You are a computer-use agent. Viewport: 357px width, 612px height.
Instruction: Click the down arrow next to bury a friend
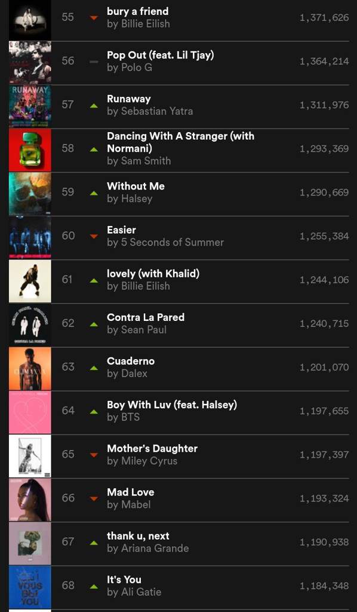(x=94, y=17)
